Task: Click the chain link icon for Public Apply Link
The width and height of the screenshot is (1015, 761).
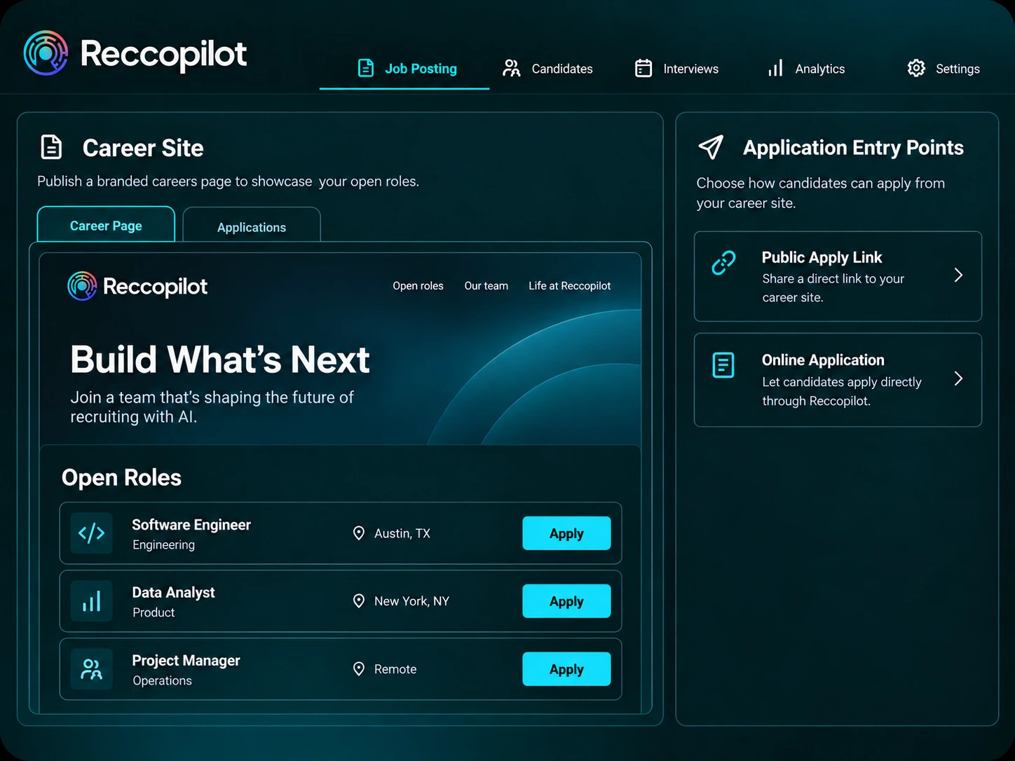Action: 723,263
